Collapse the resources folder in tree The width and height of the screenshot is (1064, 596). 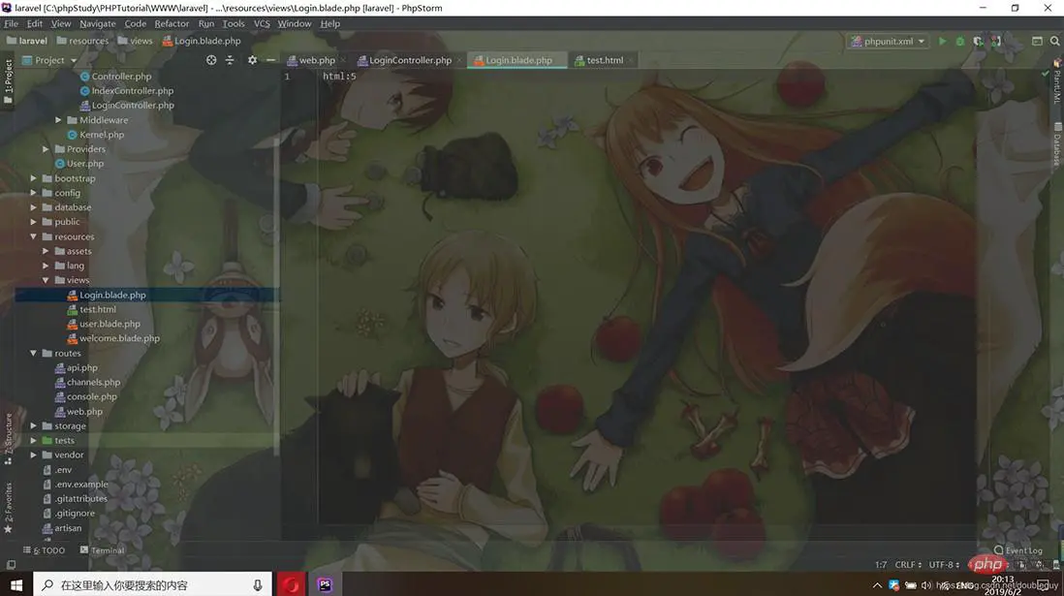coord(34,236)
